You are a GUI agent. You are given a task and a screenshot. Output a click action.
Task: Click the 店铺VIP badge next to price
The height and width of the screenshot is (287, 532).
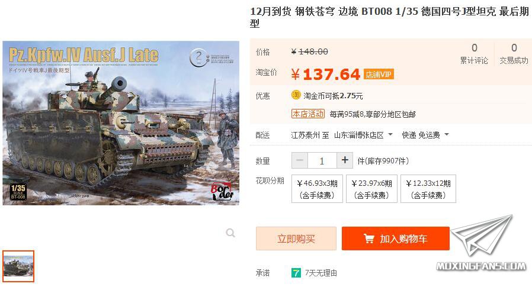click(x=379, y=74)
